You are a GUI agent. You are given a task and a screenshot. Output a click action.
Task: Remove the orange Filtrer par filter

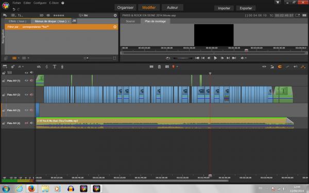click(x=115, y=27)
